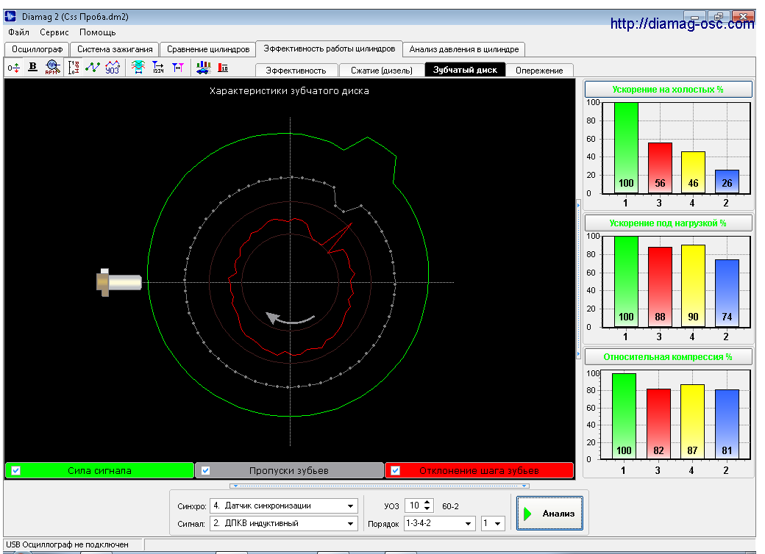Open the Опережение sub-tab
This screenshot has height=554, width=765.
pyautogui.click(x=539, y=70)
